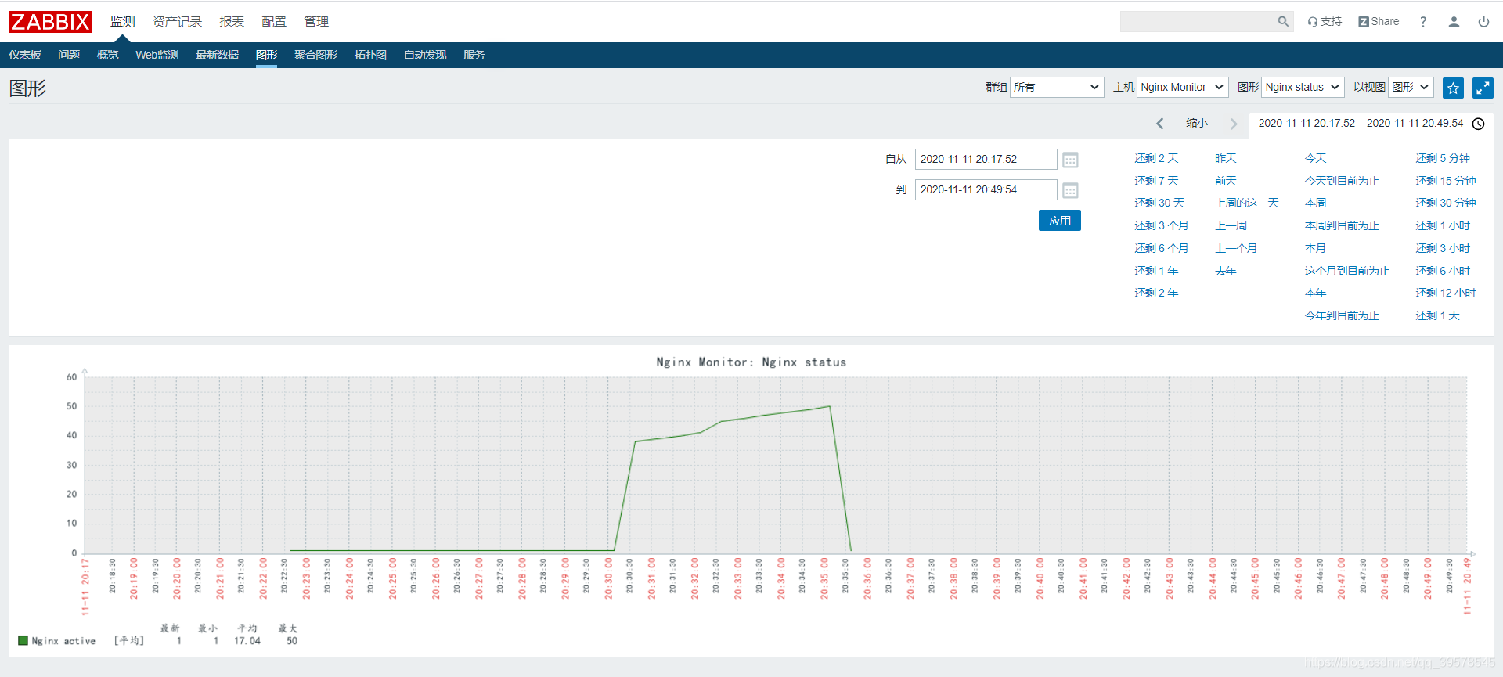This screenshot has width=1503, height=677.
Task: Select 本周 this week range
Action: (x=1316, y=203)
